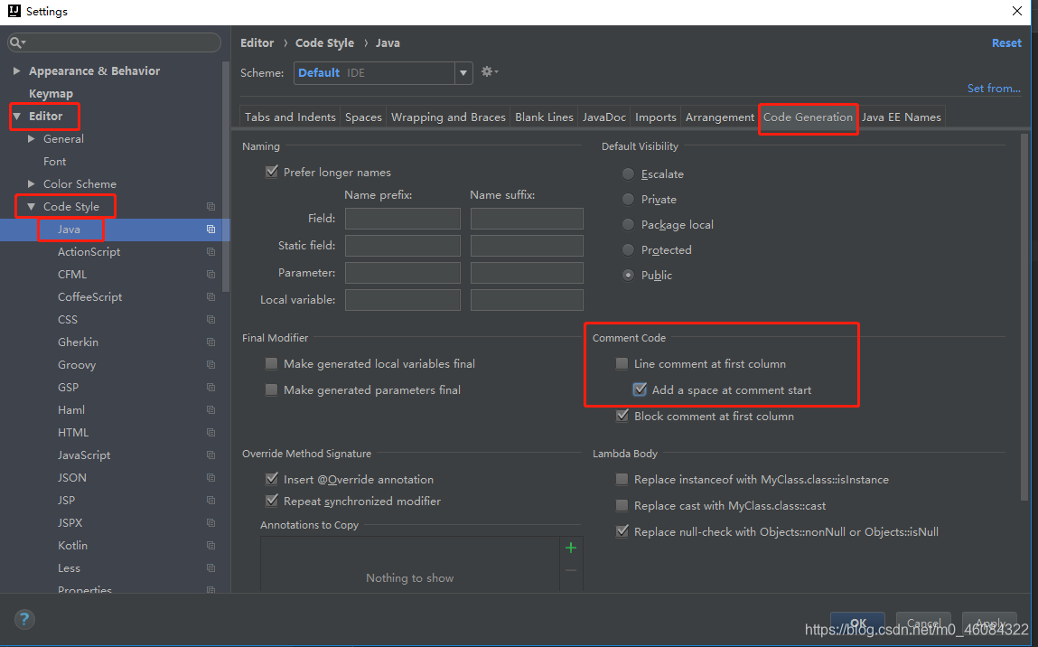The width and height of the screenshot is (1038, 647).
Task: Select Public visibility radio button
Action: tap(628, 275)
